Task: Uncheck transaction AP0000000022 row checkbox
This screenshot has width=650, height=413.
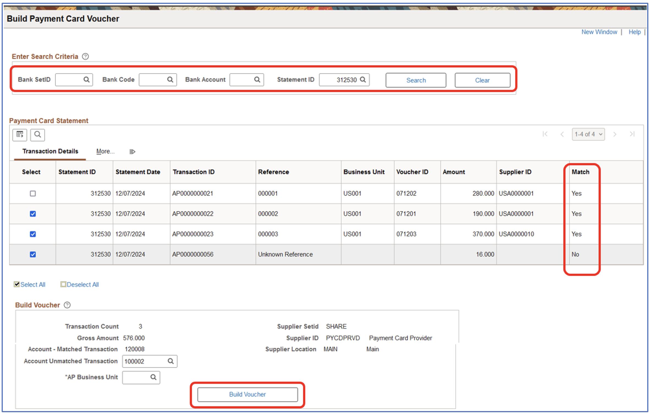Action: tap(32, 214)
